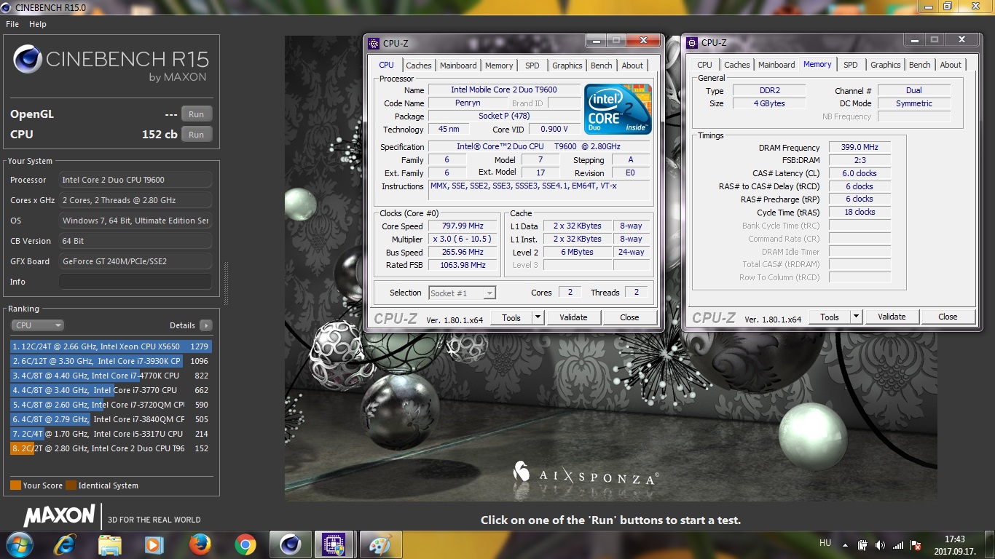This screenshot has width=995, height=559.
Task: Launch Internet Explorer from taskbar
Action: tap(65, 544)
